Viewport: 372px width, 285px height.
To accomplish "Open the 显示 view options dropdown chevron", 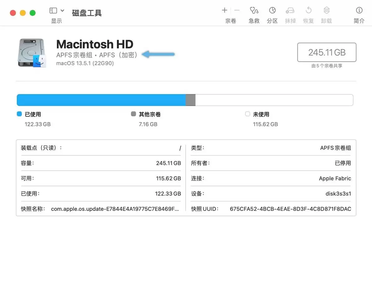I will (62, 10).
